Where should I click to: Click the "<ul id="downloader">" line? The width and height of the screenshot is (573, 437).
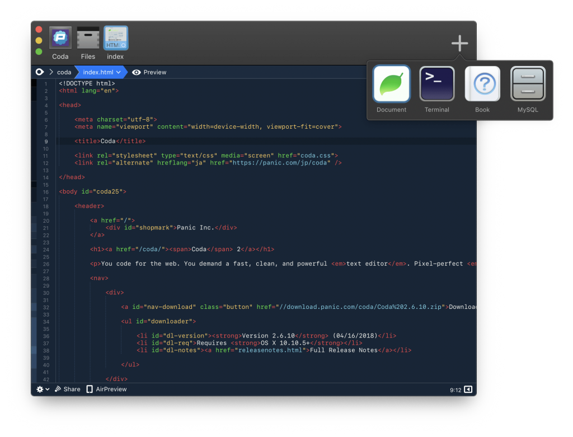tap(158, 322)
